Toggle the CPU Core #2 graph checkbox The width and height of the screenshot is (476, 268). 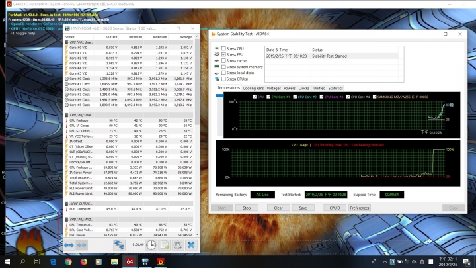[295, 97]
